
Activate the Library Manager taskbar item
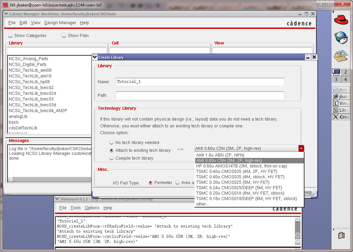pyautogui.click(x=341, y=110)
